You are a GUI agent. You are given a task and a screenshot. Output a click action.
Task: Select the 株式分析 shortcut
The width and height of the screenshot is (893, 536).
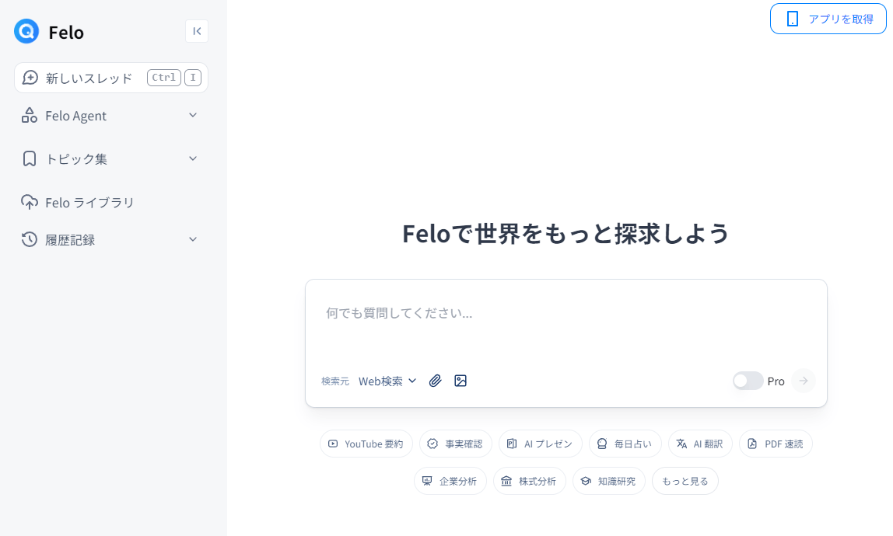pos(529,481)
